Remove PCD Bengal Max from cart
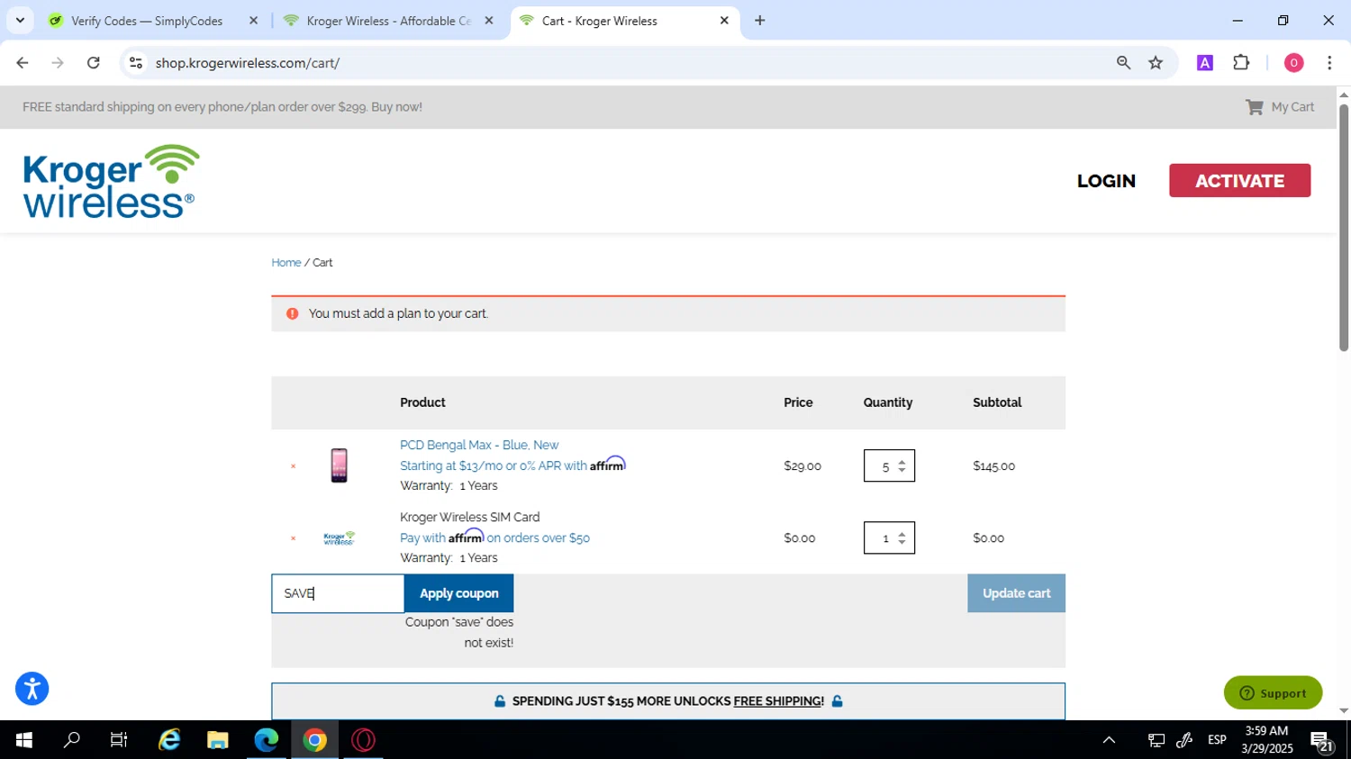 point(293,466)
